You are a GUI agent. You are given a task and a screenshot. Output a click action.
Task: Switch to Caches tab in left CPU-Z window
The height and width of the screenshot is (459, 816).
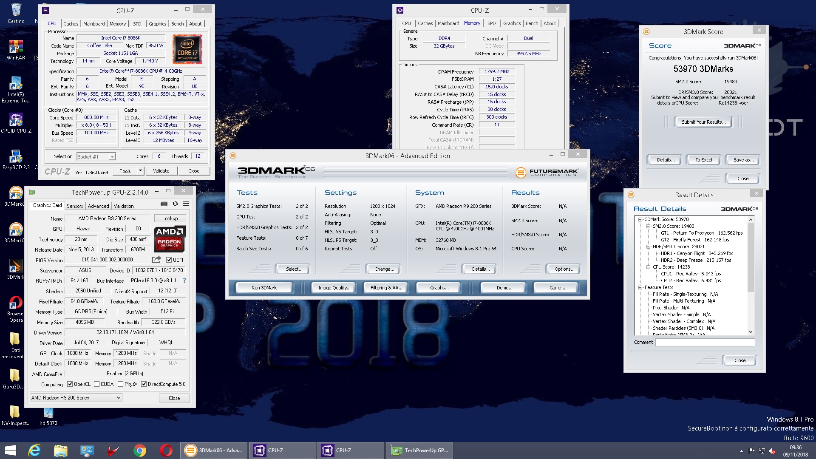[x=71, y=24]
